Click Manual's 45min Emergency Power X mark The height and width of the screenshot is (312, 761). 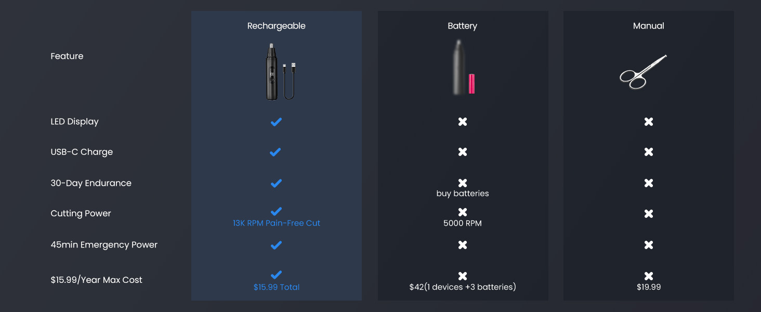click(x=648, y=245)
